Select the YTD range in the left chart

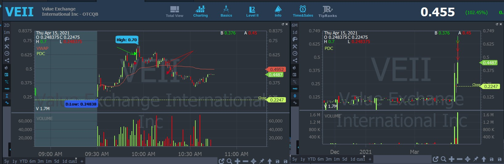23,161
